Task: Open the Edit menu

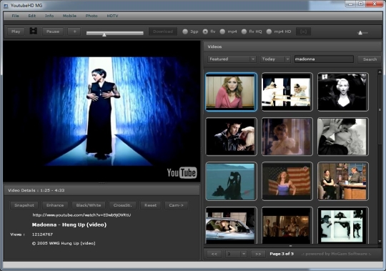Action: coord(31,16)
